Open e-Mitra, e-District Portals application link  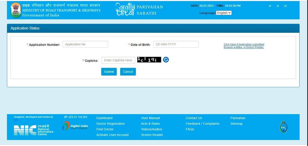[x=244, y=46]
